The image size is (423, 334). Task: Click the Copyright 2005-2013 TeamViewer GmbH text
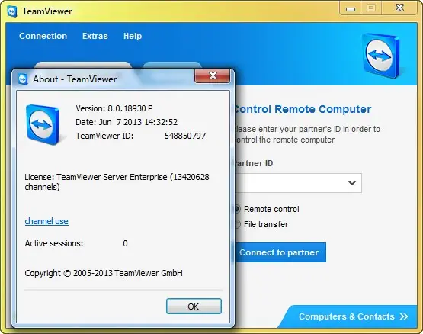click(104, 273)
